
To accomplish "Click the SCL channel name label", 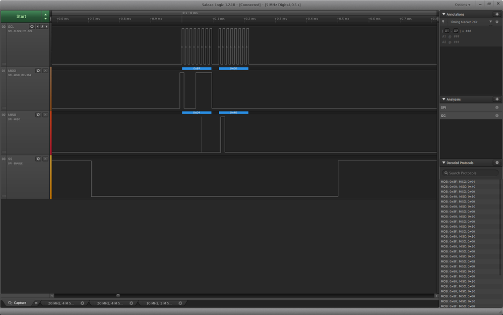I will [11, 27].
